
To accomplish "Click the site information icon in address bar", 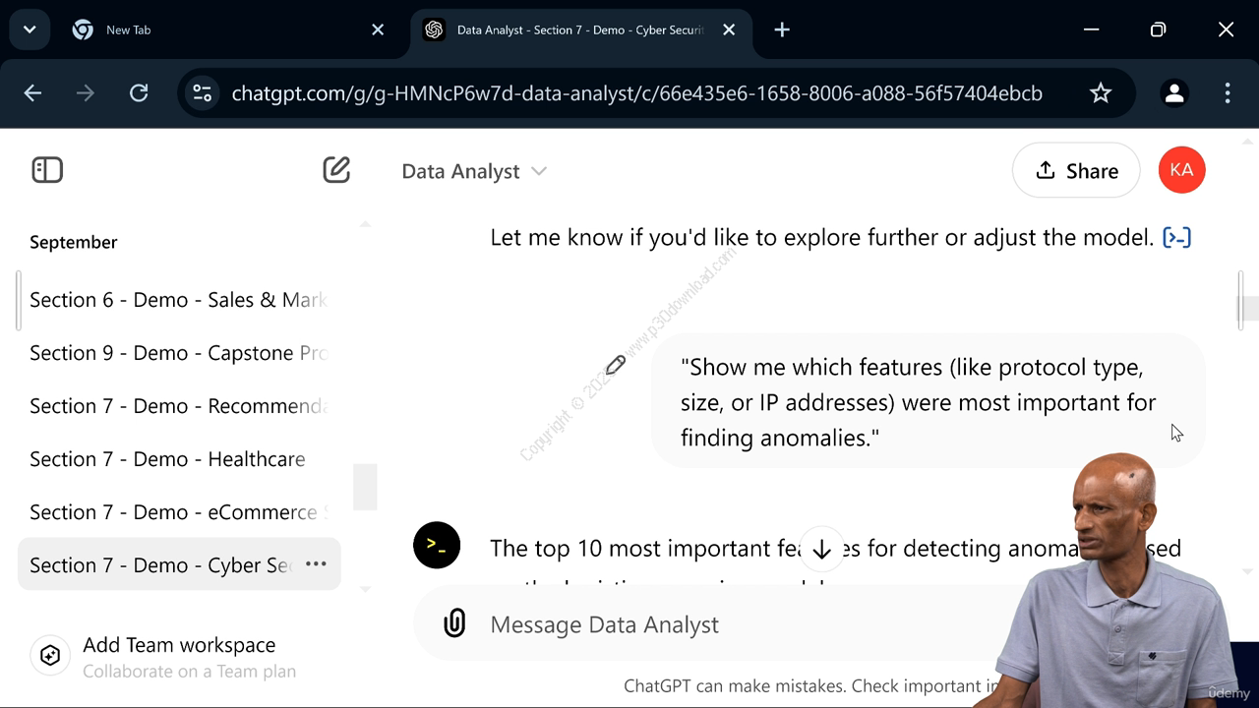I will pos(203,92).
